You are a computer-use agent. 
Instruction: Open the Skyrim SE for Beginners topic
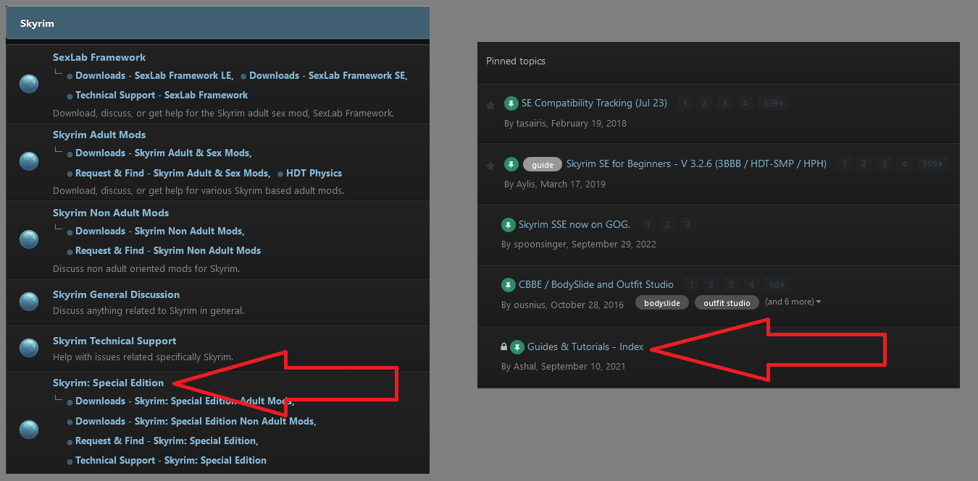point(696,163)
